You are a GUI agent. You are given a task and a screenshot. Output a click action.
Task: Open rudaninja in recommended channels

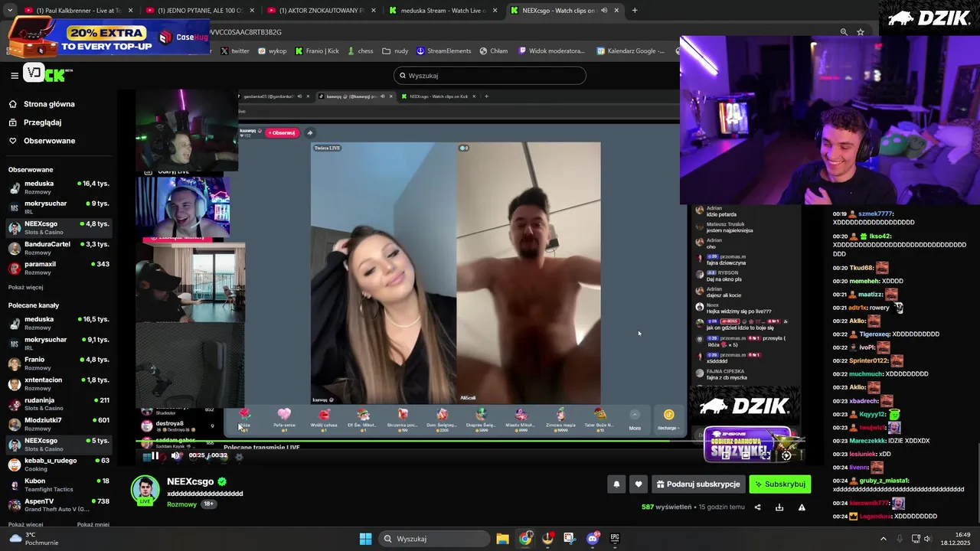pos(59,404)
